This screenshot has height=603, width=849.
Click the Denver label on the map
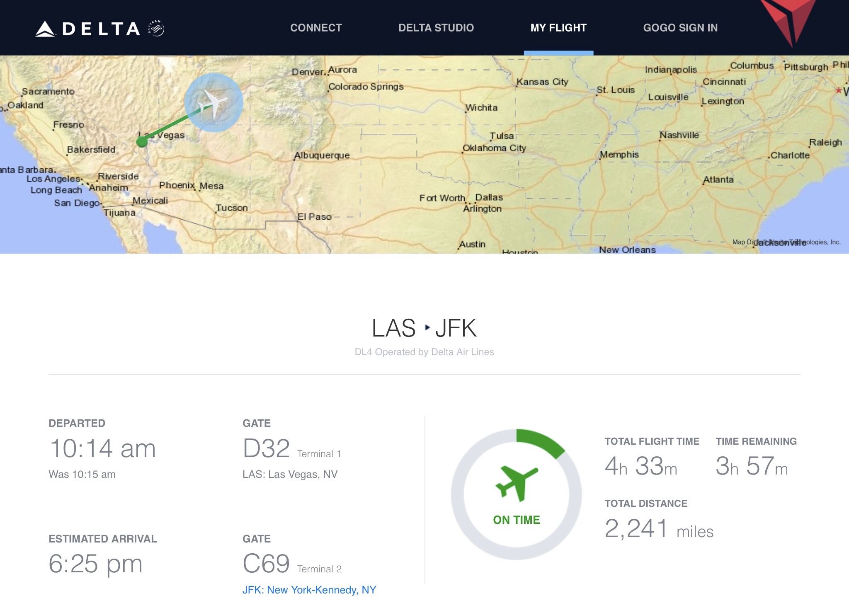308,72
